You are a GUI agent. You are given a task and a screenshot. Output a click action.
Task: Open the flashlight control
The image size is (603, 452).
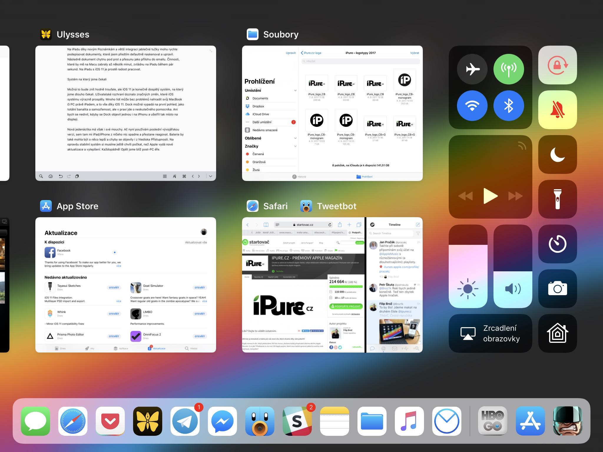557,199
